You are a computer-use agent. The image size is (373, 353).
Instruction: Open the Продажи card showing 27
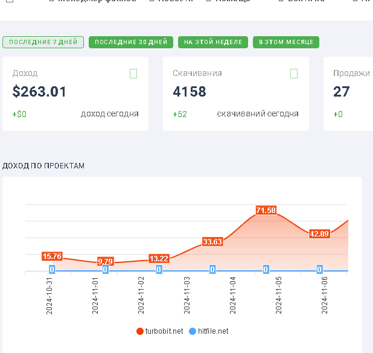click(x=348, y=94)
